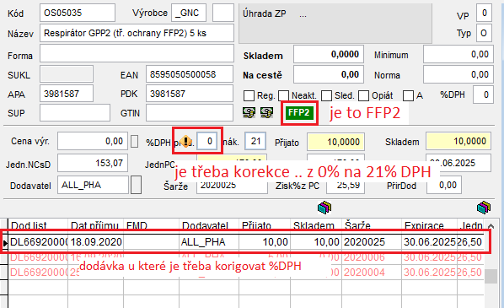Select the row pointer arrow of first delivery
The image size is (504, 308).
coord(4,243)
